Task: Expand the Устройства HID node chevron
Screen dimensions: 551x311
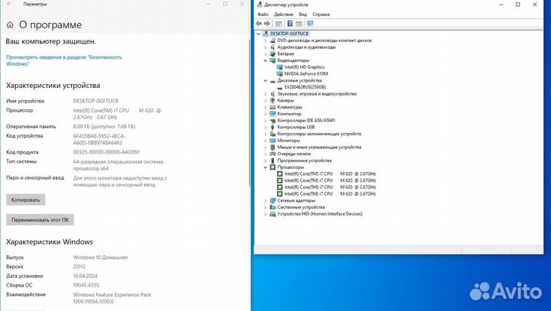Action: (266, 214)
